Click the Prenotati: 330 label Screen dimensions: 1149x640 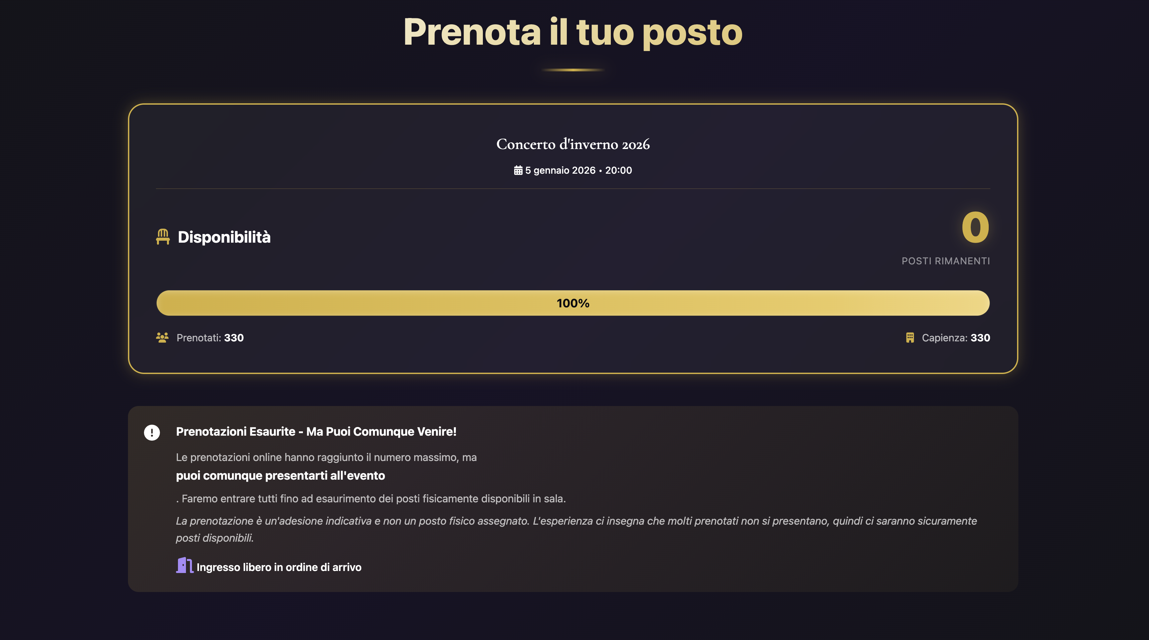click(x=210, y=338)
